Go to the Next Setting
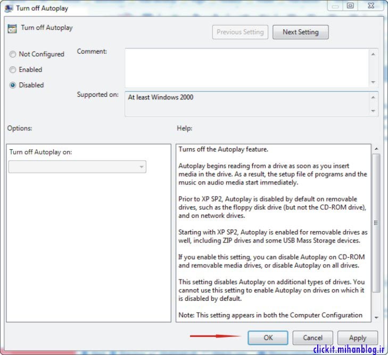Viewport: 388px width, 355px height. coord(300,32)
